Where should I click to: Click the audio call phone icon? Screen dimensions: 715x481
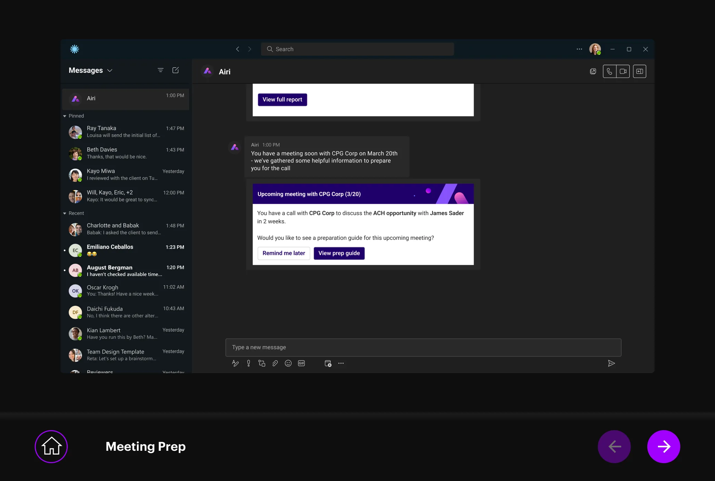click(x=609, y=71)
